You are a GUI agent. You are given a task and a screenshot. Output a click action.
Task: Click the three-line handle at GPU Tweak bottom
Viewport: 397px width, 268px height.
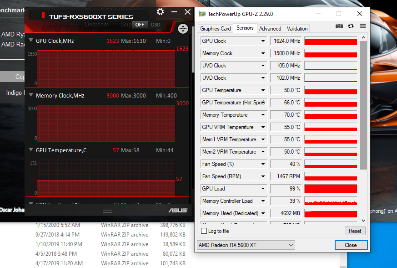point(108,211)
